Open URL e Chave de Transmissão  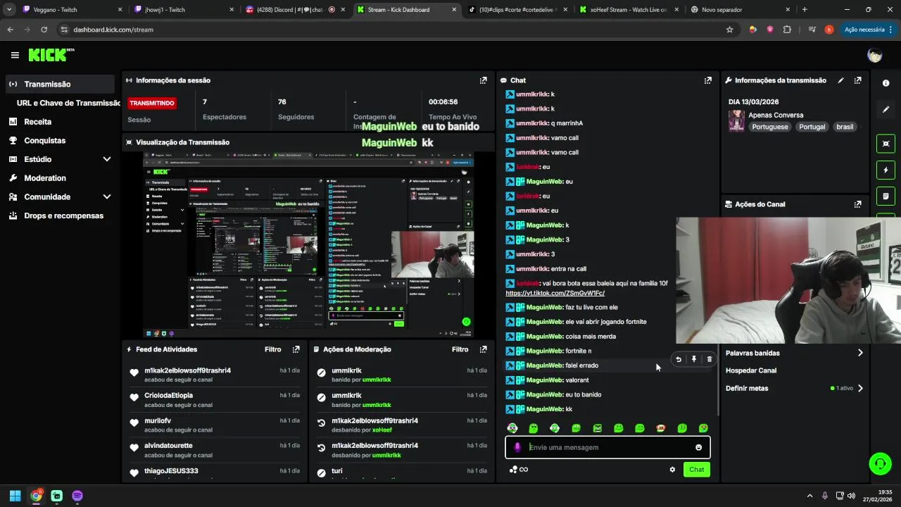68,103
